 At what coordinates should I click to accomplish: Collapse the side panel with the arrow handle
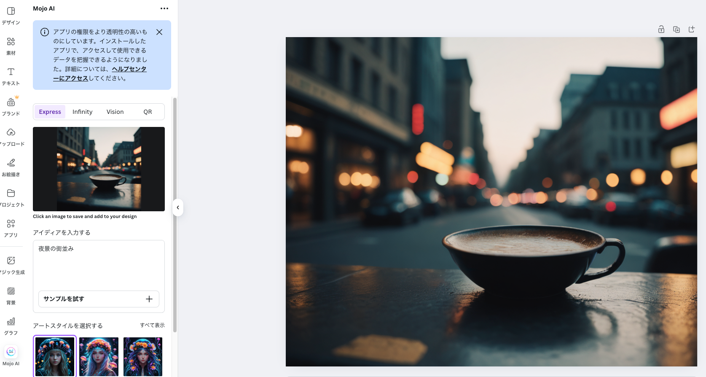pos(178,207)
